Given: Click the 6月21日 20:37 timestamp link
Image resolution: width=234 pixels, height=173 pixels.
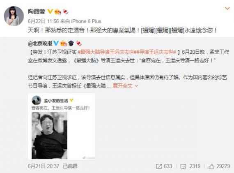Looking at the screenshot, I should coord(44,166).
